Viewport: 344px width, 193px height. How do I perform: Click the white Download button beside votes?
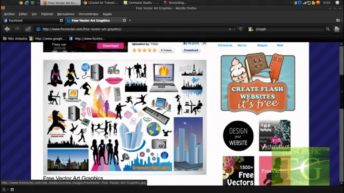tap(191, 50)
